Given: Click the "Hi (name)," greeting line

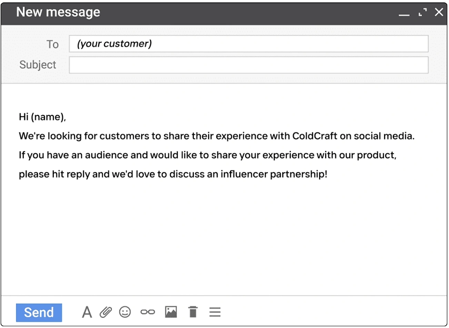Looking at the screenshot, I should coord(42,117).
